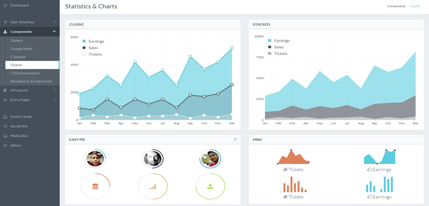Click the Statistics & Charts page title
Viewport: 429px width, 206px height.
[x=91, y=6]
